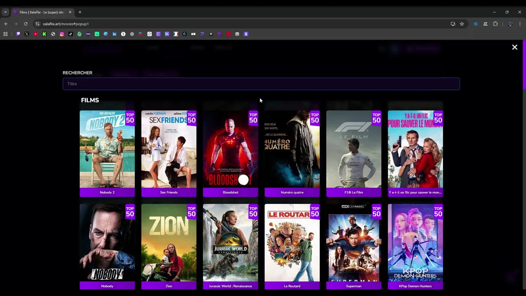Click the Titre search input field

coord(261,84)
